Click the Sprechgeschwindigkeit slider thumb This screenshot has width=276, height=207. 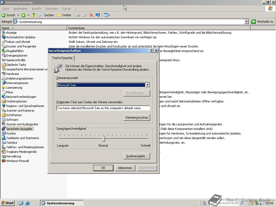tap(103, 139)
